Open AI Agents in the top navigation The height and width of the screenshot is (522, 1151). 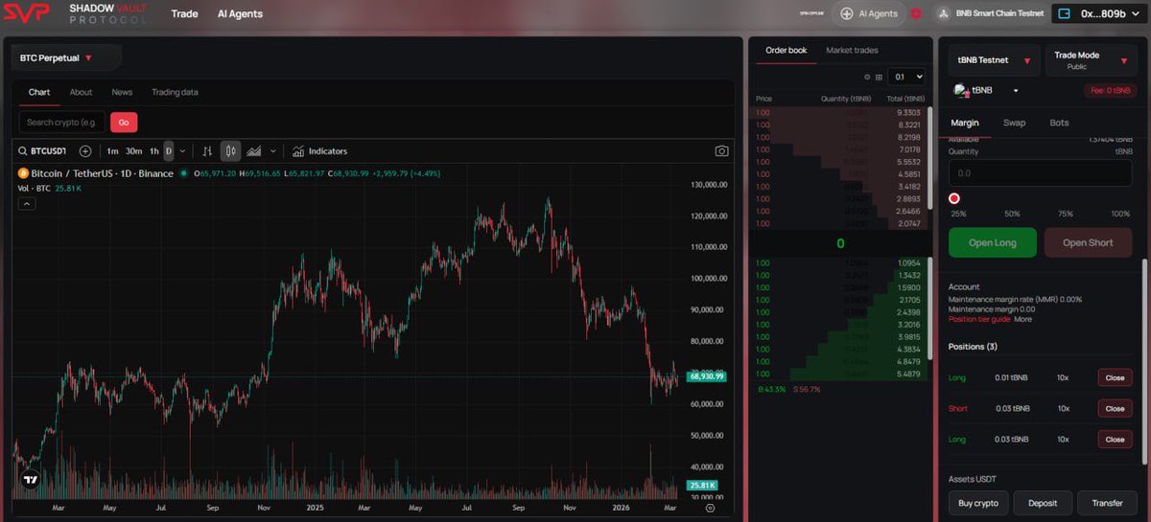coord(240,13)
